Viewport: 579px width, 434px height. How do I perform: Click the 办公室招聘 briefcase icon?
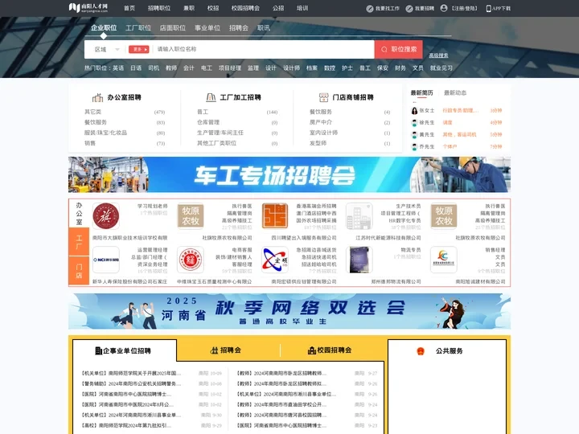tap(97, 97)
